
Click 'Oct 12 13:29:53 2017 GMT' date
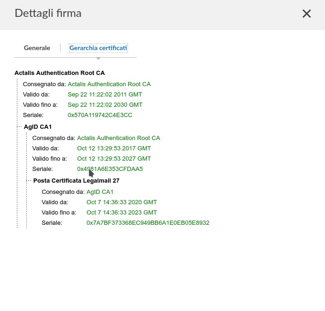tap(114, 148)
